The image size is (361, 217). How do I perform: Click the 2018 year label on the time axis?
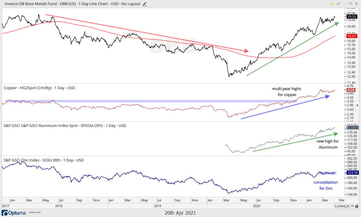coord(59,206)
